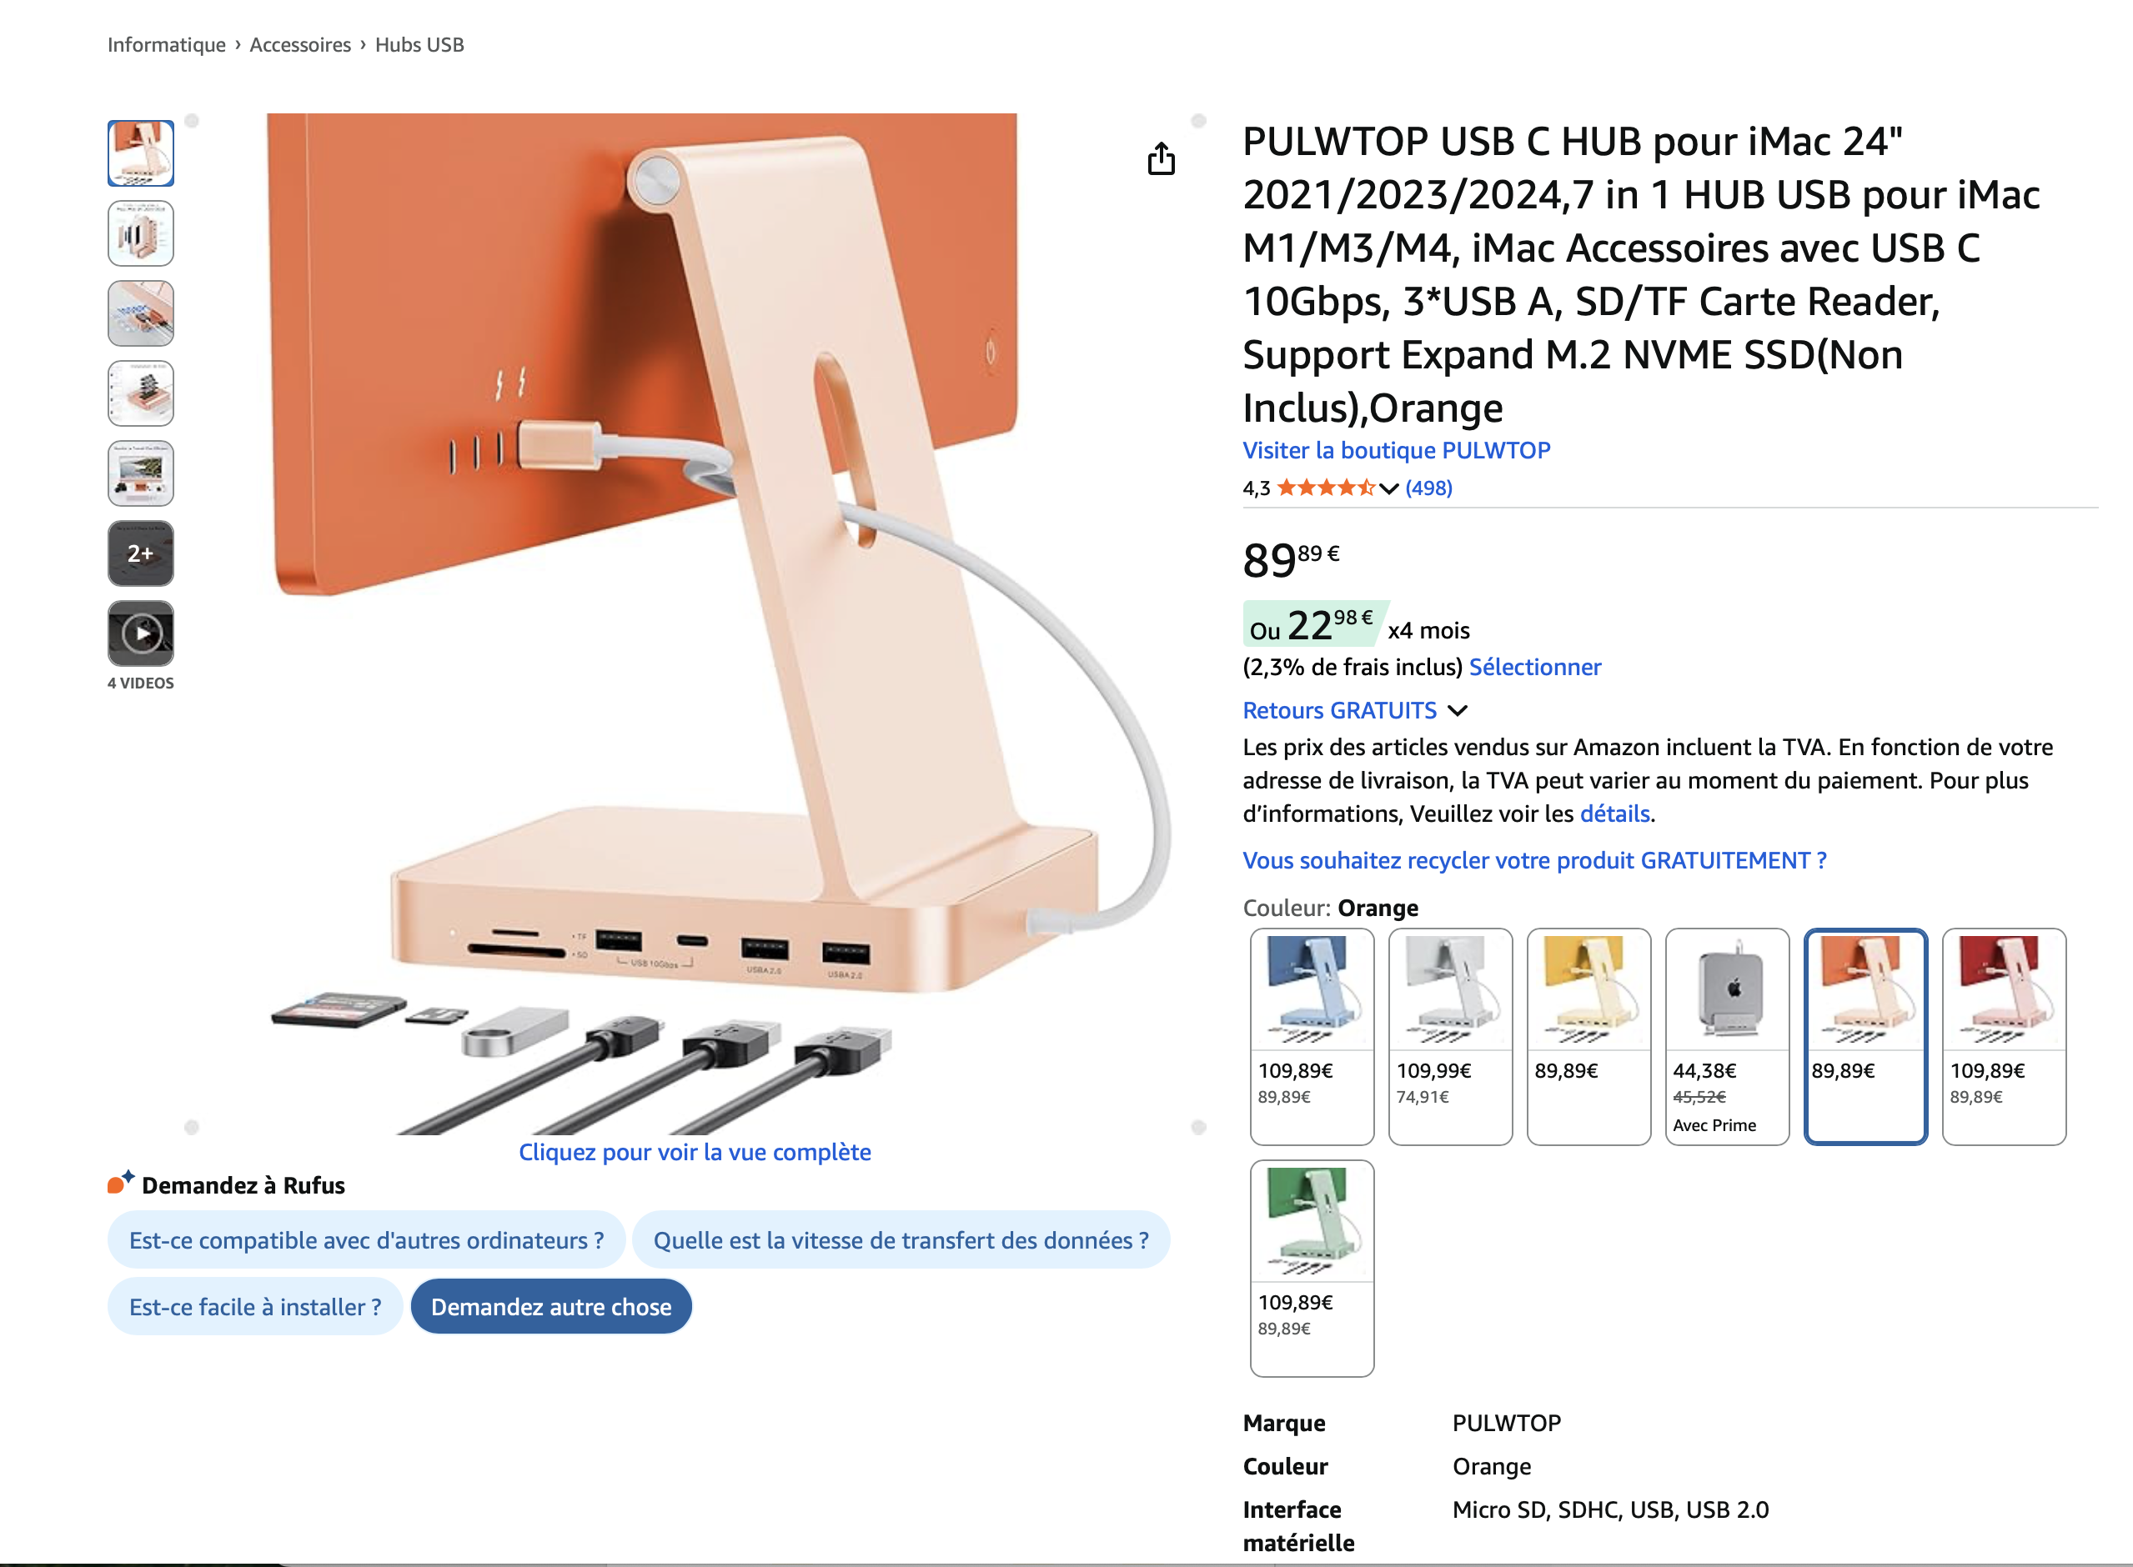
Task: Choose the green color variant
Action: (1312, 1267)
